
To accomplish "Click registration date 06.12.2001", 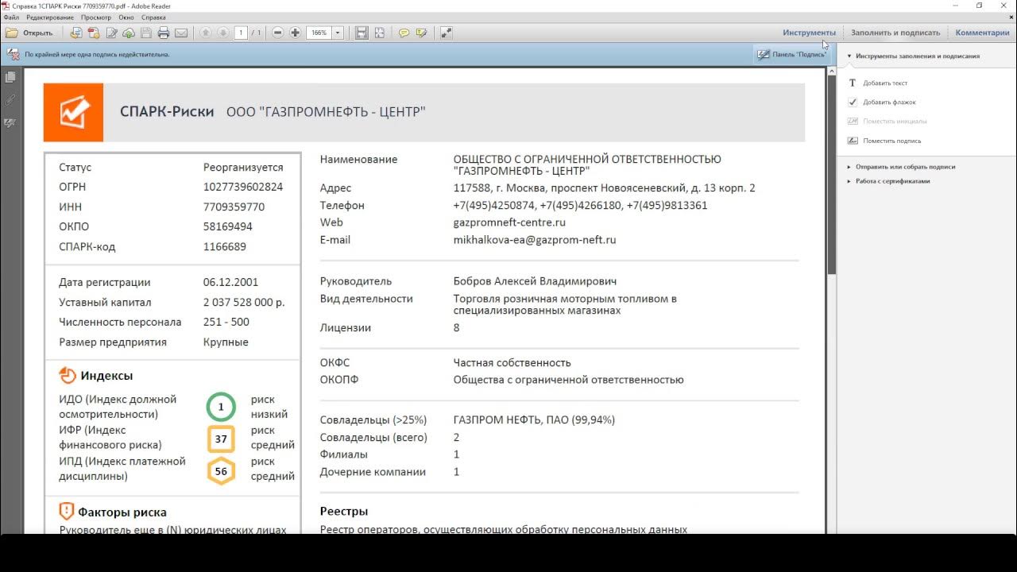I will coord(230,282).
